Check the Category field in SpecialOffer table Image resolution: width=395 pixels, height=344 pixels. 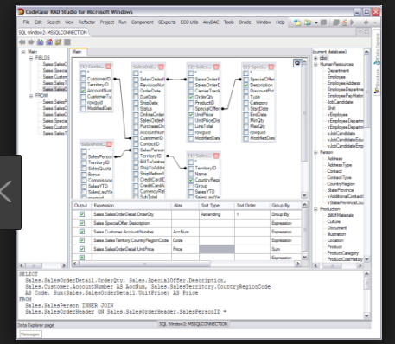pos(245,103)
